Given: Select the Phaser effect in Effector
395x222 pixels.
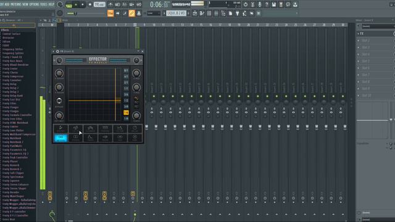Looking at the screenshot, I should (x=105, y=129).
